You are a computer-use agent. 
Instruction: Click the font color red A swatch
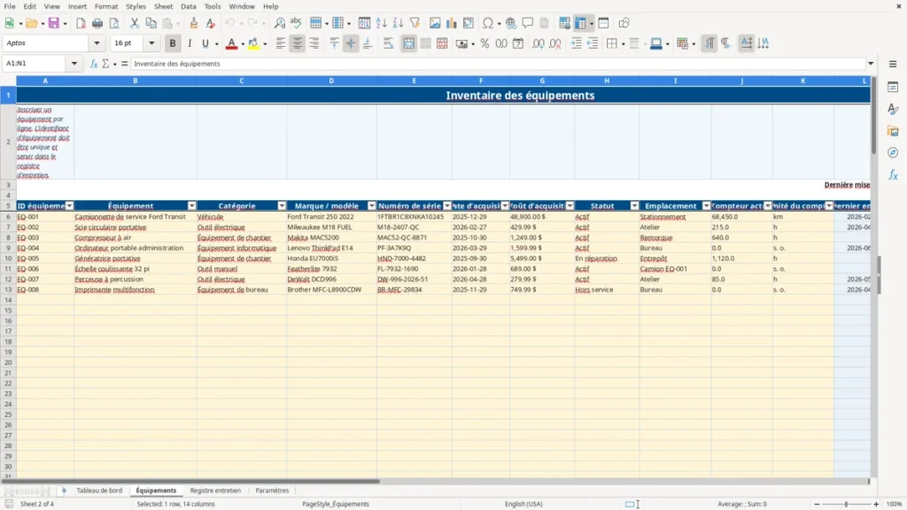pyautogui.click(x=231, y=43)
